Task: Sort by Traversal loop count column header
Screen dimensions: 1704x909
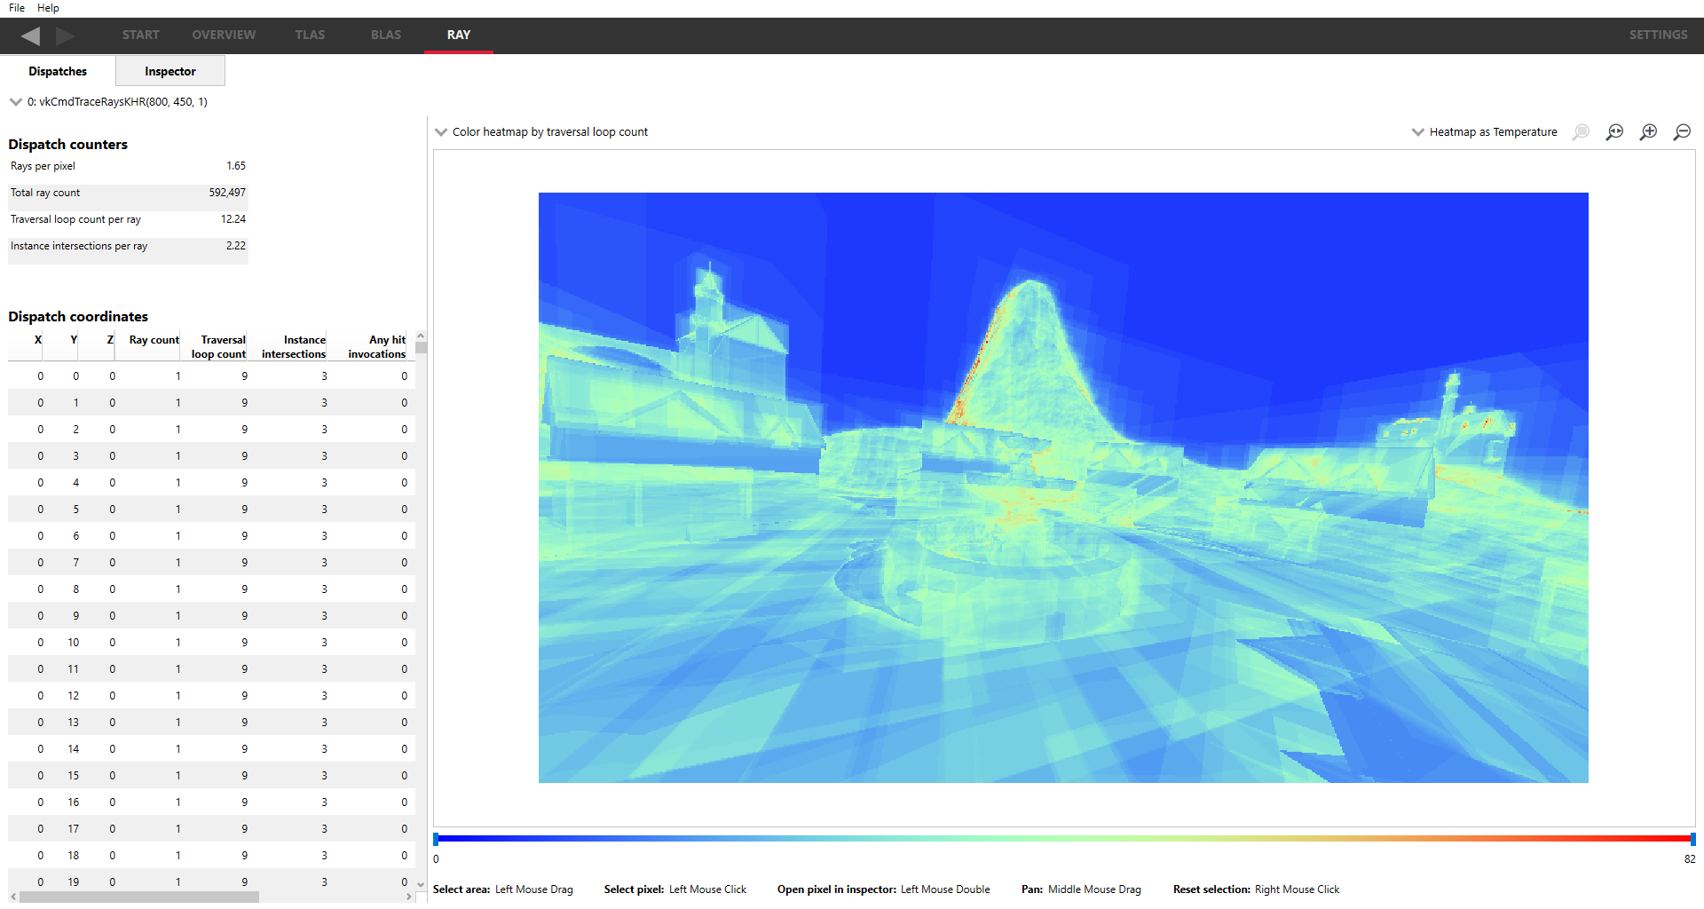Action: [x=219, y=347]
